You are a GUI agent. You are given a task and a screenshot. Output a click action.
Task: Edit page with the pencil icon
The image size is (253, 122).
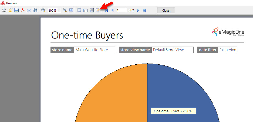[98, 10]
